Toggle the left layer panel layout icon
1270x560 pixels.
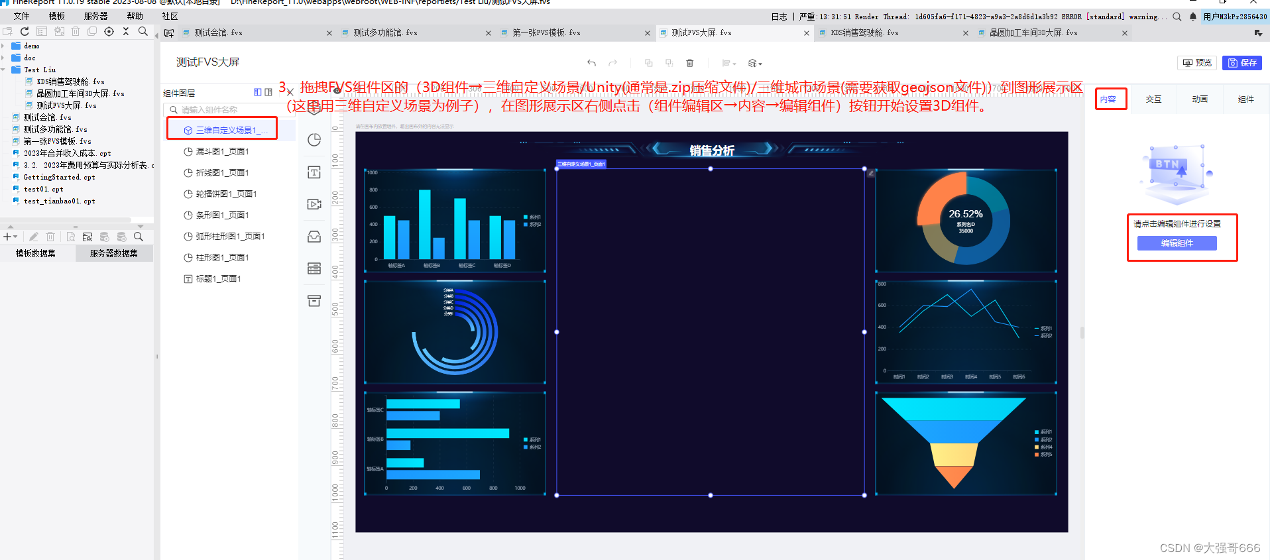click(x=258, y=92)
